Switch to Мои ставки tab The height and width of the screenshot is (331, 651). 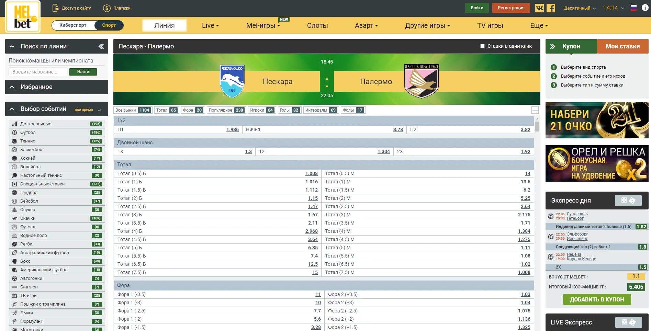622,46
